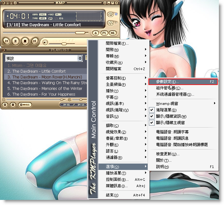Image resolution: width=224 pixels, height=205 pixels.
Task: Expand the Winamp 視窗 submenu
Action: tap(183, 104)
